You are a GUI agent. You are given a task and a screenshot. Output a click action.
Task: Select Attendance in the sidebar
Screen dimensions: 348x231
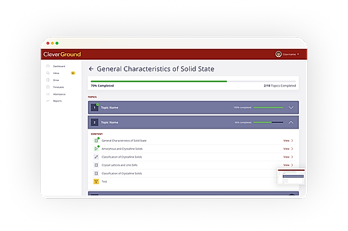coord(59,94)
